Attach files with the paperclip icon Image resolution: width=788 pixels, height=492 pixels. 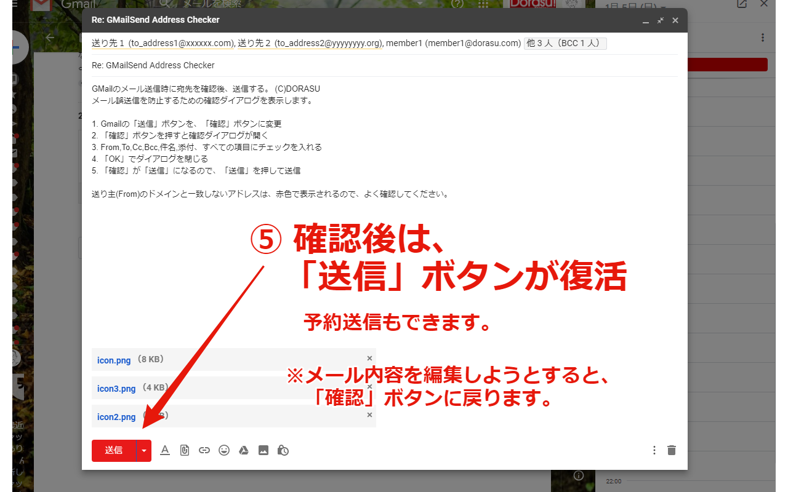click(x=184, y=450)
